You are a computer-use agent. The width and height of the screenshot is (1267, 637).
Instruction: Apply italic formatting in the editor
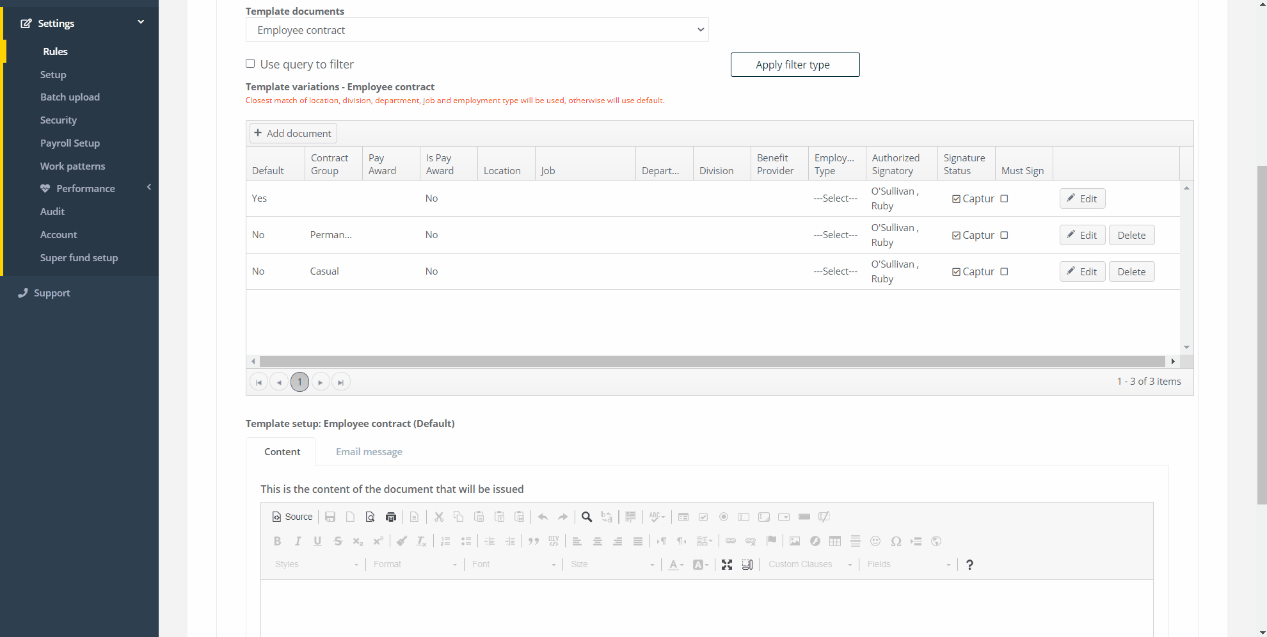pyautogui.click(x=298, y=541)
